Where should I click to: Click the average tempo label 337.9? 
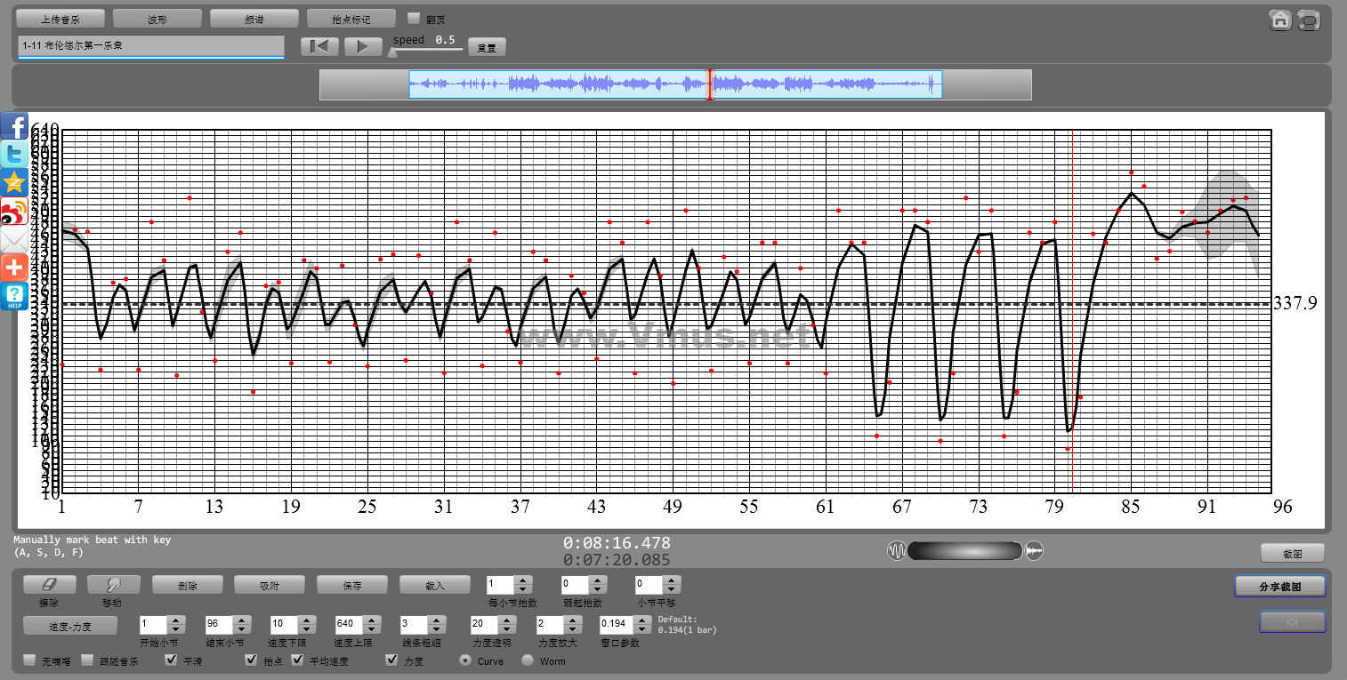coord(1295,303)
